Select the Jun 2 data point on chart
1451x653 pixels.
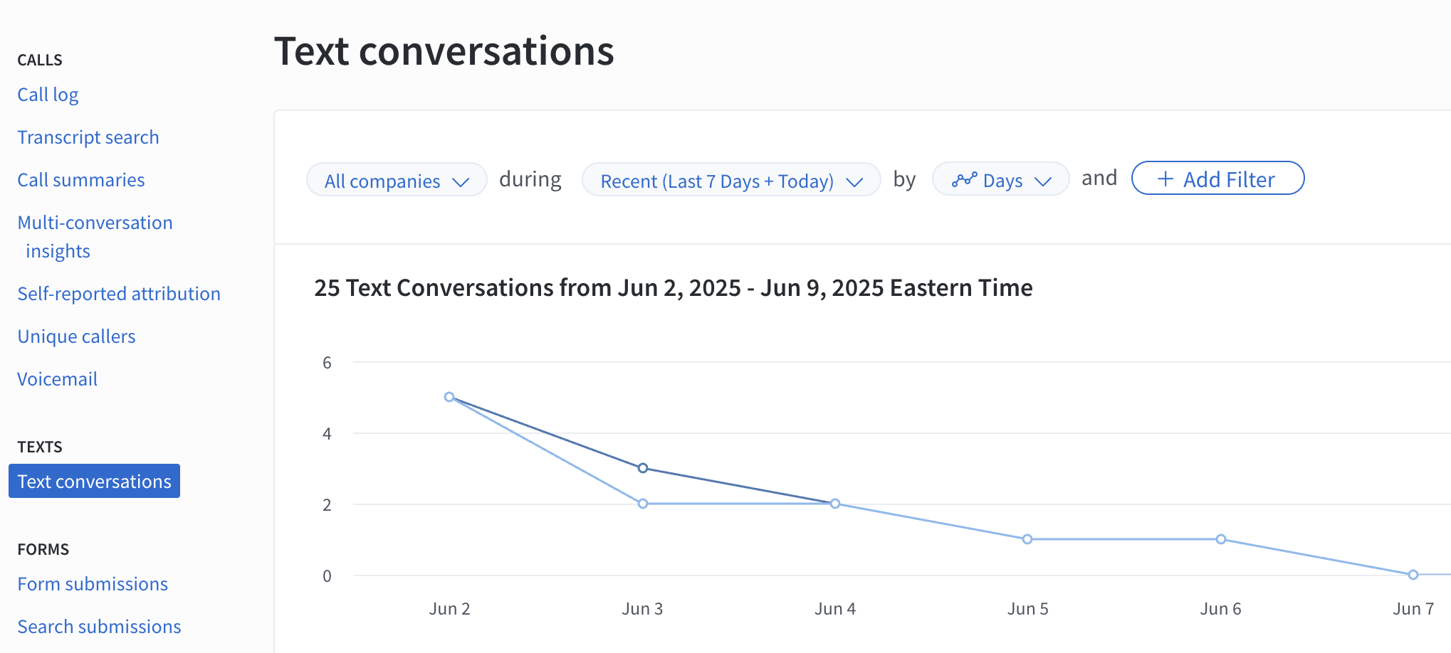pos(449,396)
